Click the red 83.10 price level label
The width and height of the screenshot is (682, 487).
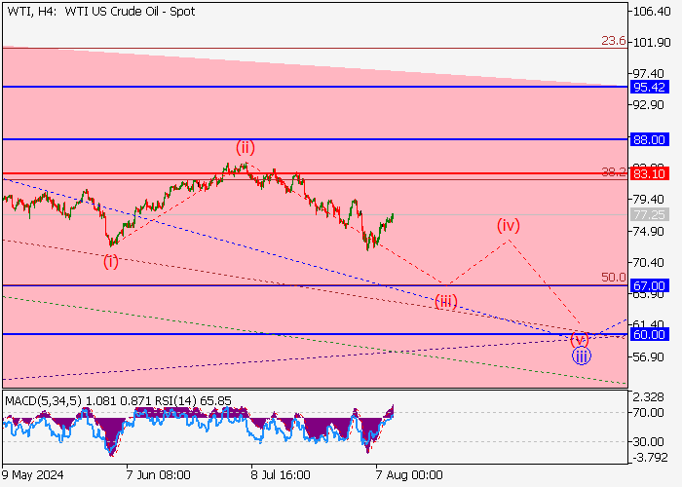[x=650, y=174]
